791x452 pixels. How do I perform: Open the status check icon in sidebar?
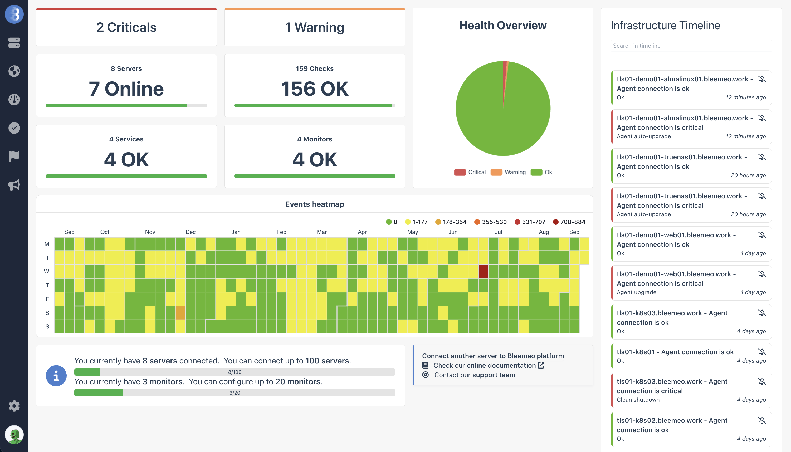point(14,128)
